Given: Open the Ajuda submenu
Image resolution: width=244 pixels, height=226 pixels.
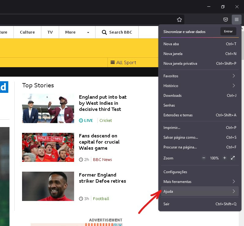Looking at the screenshot, I should (x=200, y=191).
